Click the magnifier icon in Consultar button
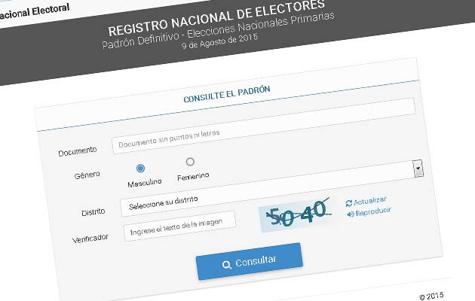475x301 pixels. (227, 265)
